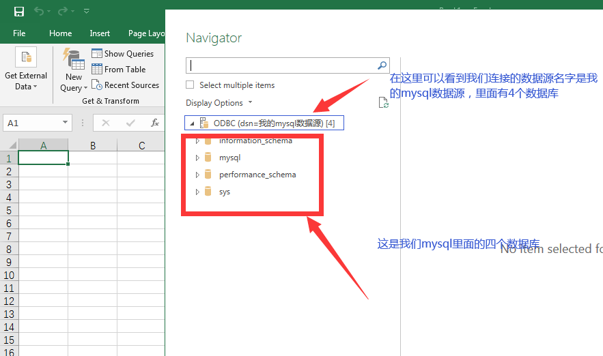Image resolution: width=603 pixels, height=356 pixels.
Task: Select information_schema in the tree
Action: pyautogui.click(x=255, y=141)
